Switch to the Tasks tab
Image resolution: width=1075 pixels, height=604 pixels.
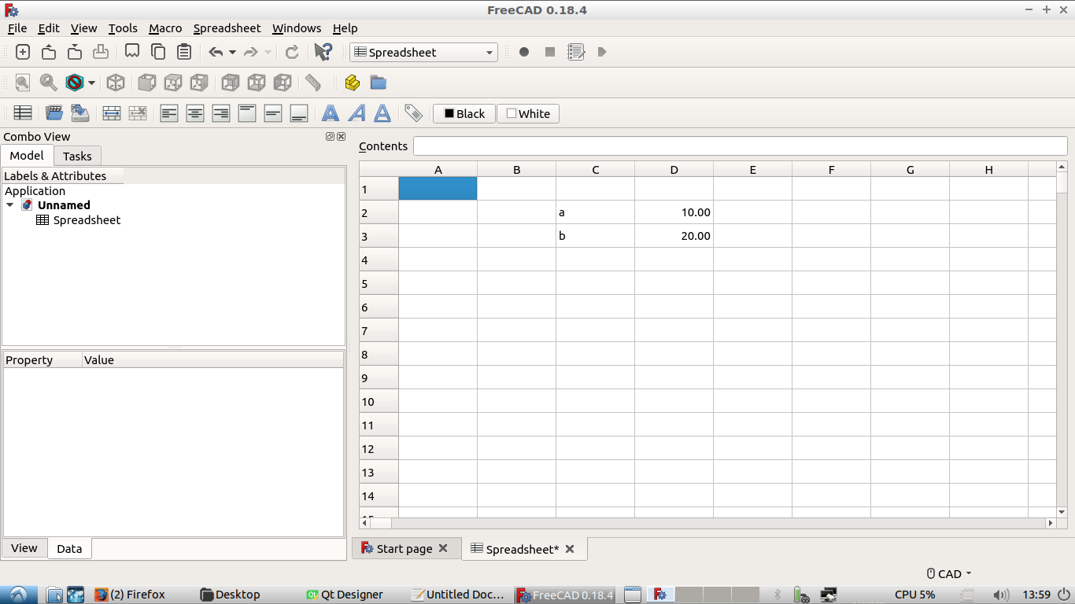click(x=77, y=156)
